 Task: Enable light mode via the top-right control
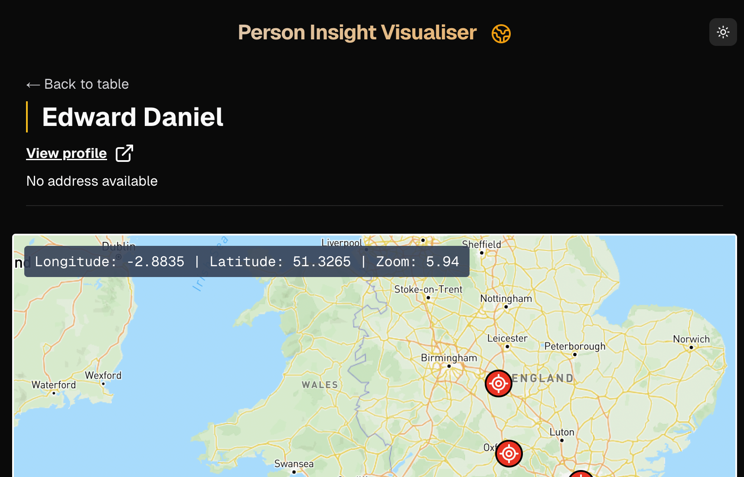tap(723, 32)
